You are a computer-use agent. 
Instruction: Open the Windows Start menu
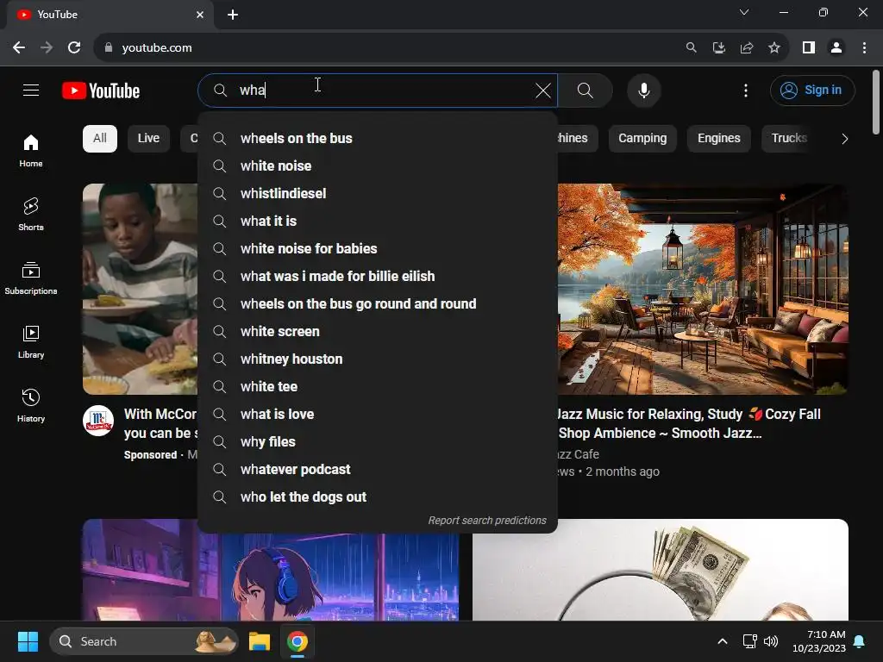coord(28,641)
